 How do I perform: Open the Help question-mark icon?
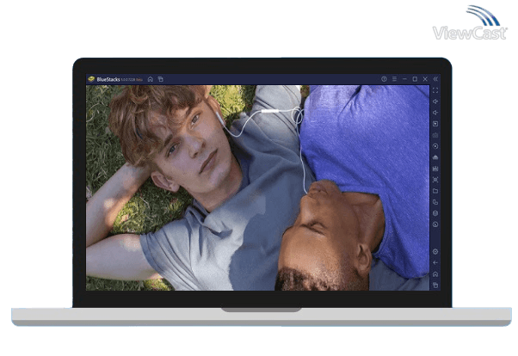point(384,79)
